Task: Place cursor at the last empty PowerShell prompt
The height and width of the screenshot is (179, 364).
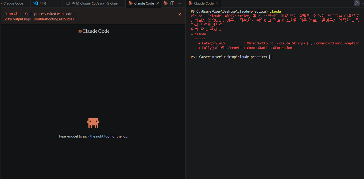Action: click(270, 57)
